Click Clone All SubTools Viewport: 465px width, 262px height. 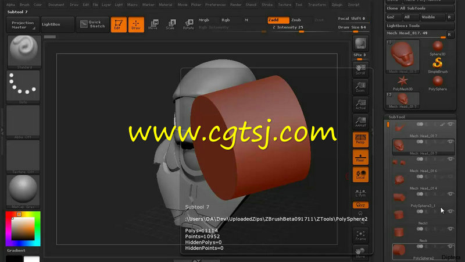pyautogui.click(x=420, y=9)
